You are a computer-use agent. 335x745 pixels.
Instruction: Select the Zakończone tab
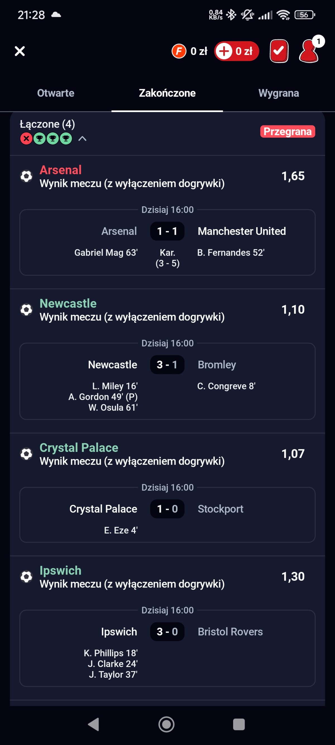tap(167, 93)
